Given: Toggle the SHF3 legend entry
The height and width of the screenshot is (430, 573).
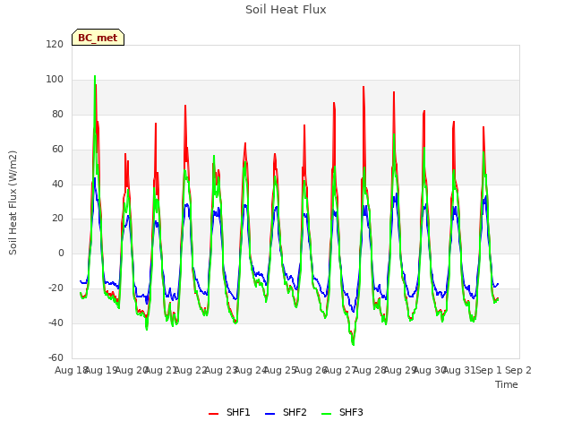Looking at the screenshot, I should click(342, 412).
